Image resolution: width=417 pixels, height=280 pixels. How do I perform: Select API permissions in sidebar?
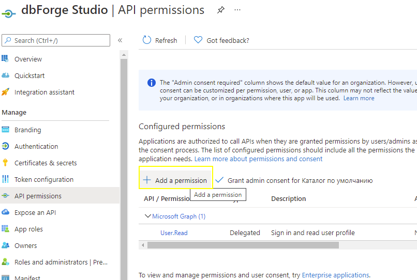pyautogui.click(x=60, y=196)
